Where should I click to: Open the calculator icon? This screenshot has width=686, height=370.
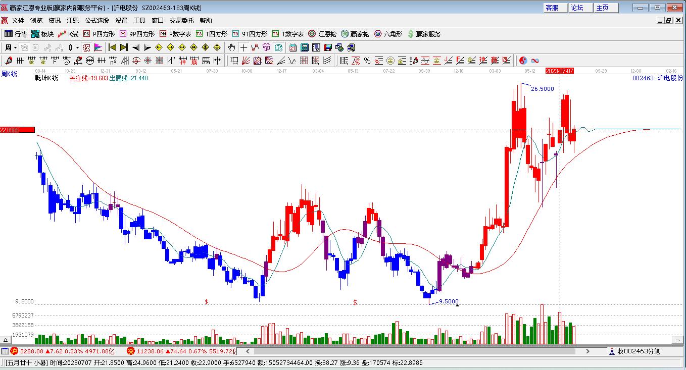click(x=304, y=47)
